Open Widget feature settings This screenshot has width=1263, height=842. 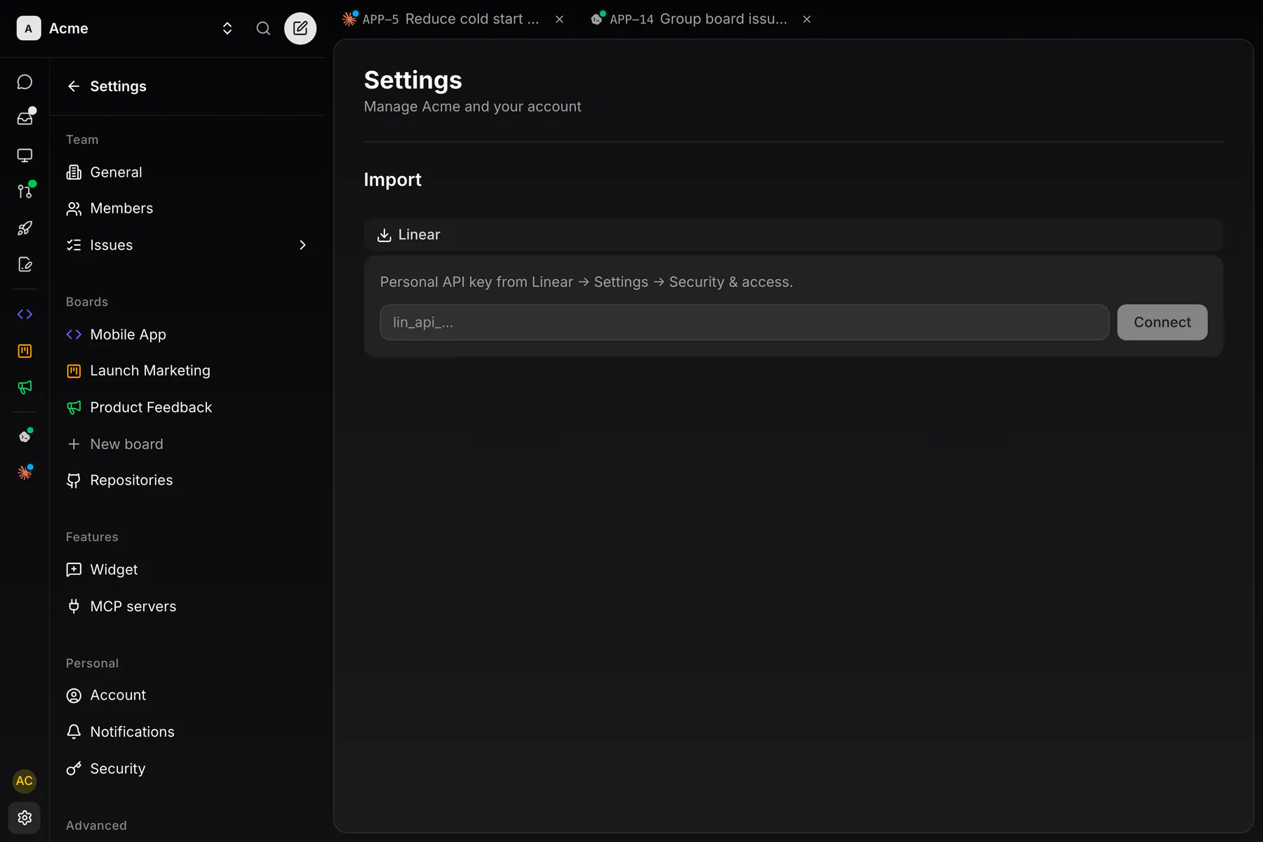tap(187, 570)
